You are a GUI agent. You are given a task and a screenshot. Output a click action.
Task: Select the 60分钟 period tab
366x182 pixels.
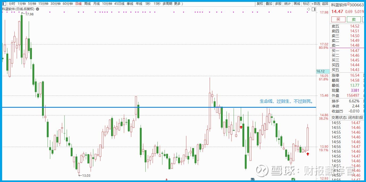click(x=68, y=4)
